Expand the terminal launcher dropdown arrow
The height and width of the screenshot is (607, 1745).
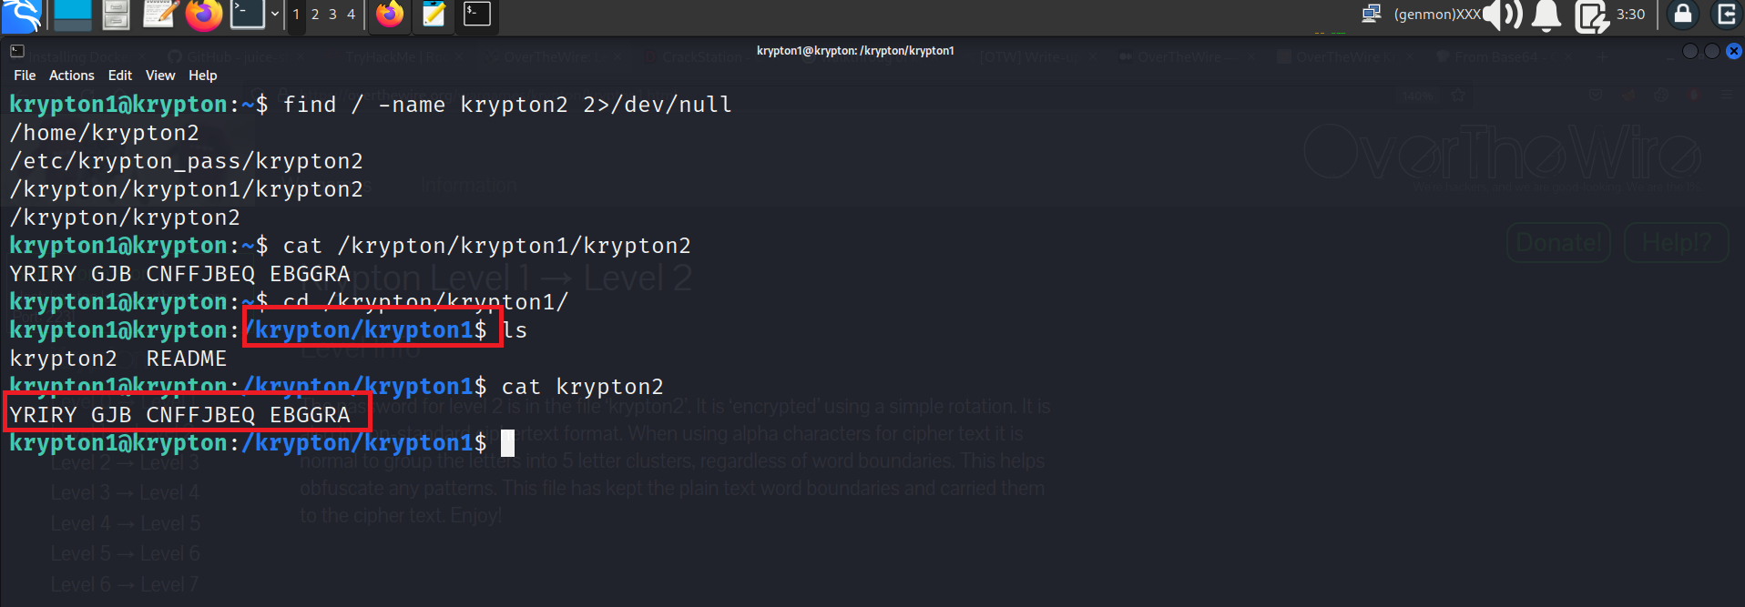274,15
